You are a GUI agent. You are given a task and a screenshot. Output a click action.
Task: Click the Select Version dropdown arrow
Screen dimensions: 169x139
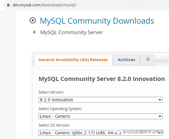[x=160, y=100]
